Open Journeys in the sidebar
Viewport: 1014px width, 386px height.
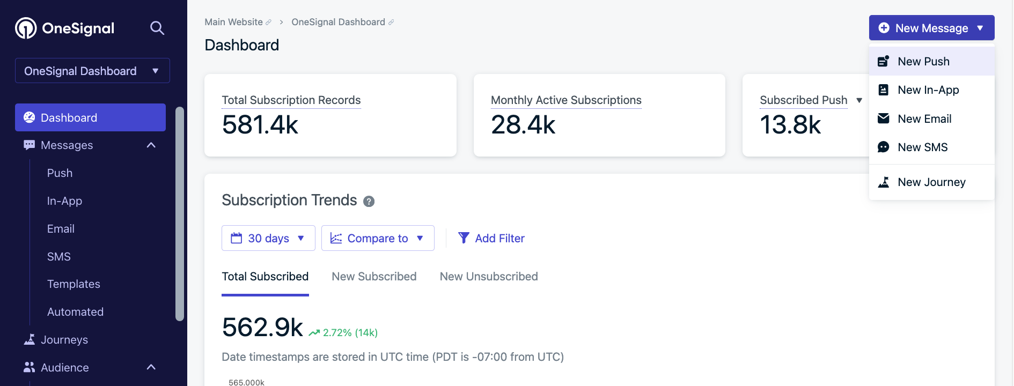[x=64, y=340]
